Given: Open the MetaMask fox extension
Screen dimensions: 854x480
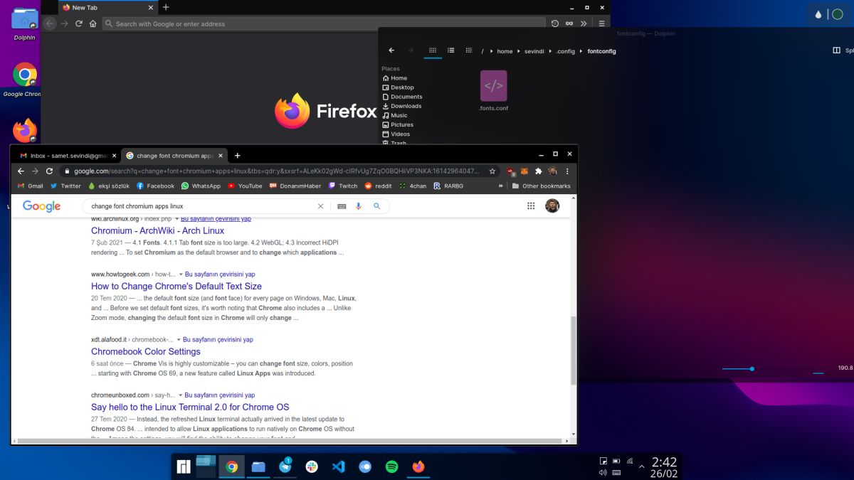Looking at the screenshot, I should point(524,171).
